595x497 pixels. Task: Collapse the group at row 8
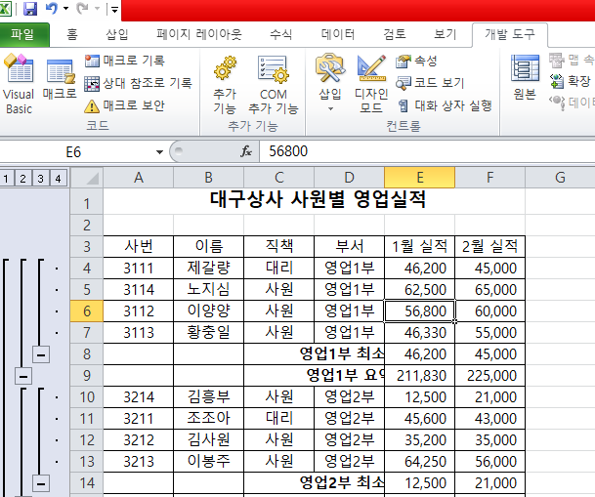click(41, 354)
